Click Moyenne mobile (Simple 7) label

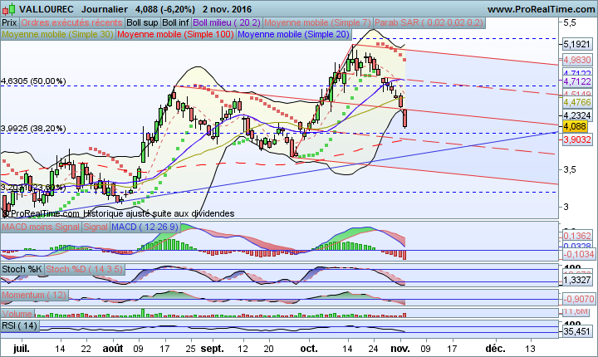317,22
